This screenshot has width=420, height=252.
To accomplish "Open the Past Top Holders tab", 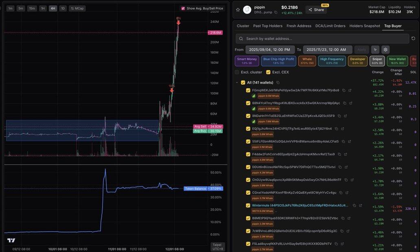I will pos(267,26).
